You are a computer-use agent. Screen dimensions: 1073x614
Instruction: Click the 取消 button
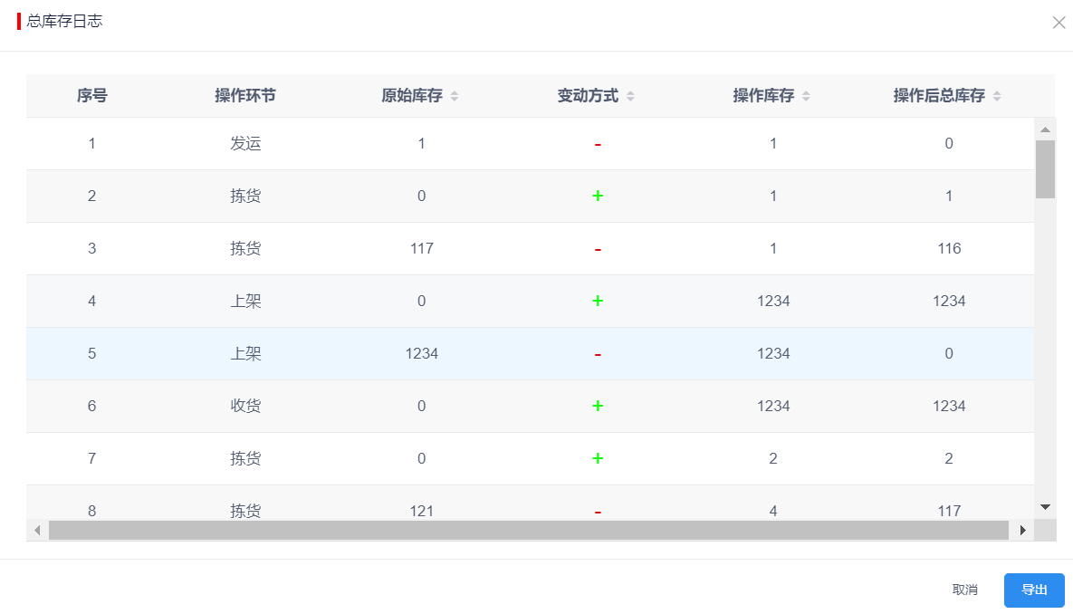(965, 590)
